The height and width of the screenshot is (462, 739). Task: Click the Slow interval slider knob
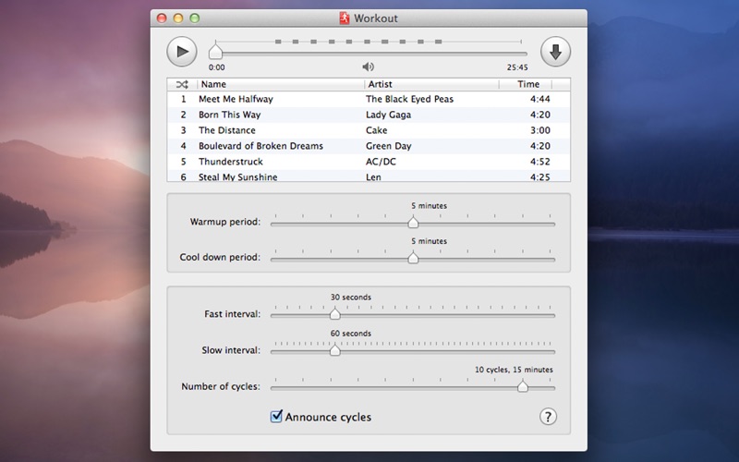[x=335, y=350]
